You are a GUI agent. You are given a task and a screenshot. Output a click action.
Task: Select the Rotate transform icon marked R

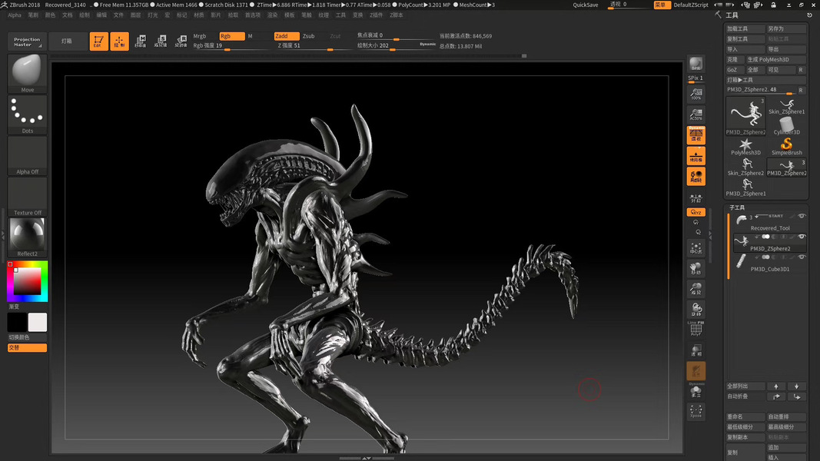point(181,41)
